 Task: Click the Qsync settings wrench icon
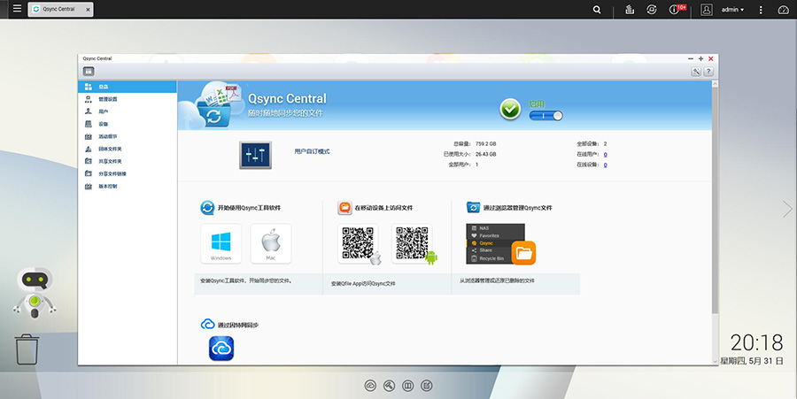pos(697,71)
